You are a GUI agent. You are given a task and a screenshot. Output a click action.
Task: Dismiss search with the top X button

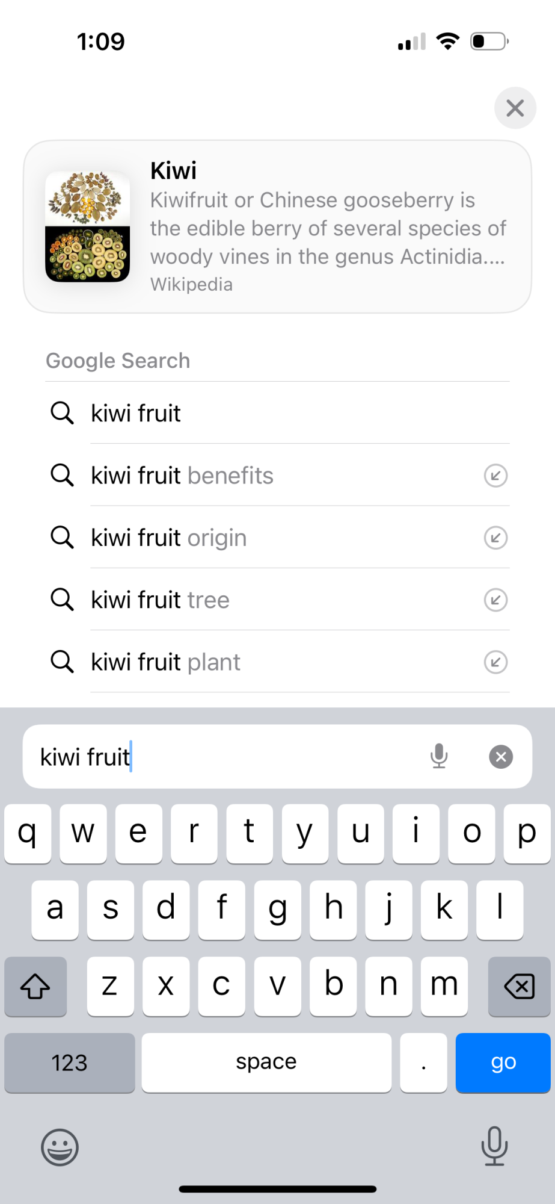click(x=515, y=108)
